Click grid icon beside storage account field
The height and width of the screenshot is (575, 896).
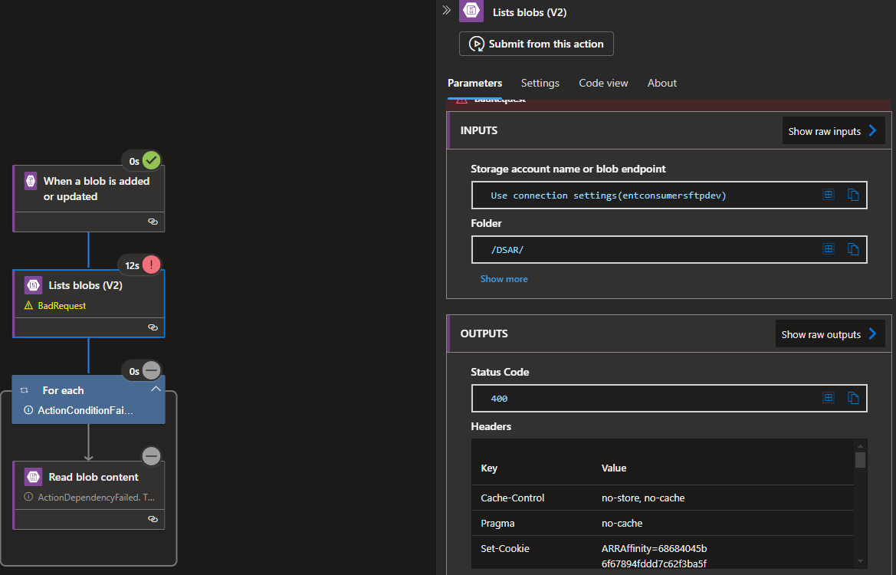[x=828, y=195]
